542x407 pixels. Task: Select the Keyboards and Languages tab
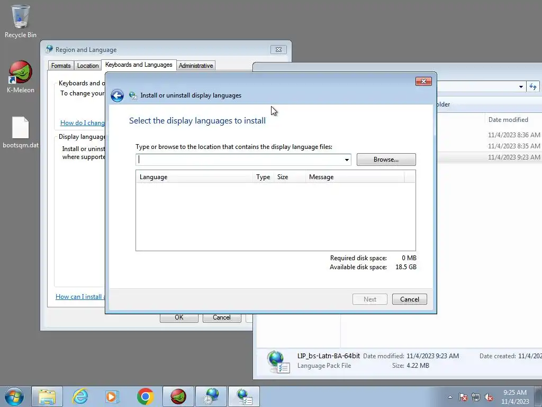pos(139,65)
